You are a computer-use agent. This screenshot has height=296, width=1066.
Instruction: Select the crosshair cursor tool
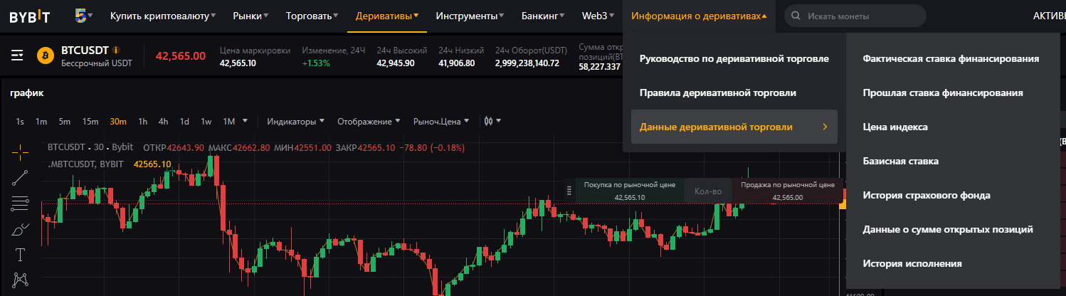click(21, 152)
